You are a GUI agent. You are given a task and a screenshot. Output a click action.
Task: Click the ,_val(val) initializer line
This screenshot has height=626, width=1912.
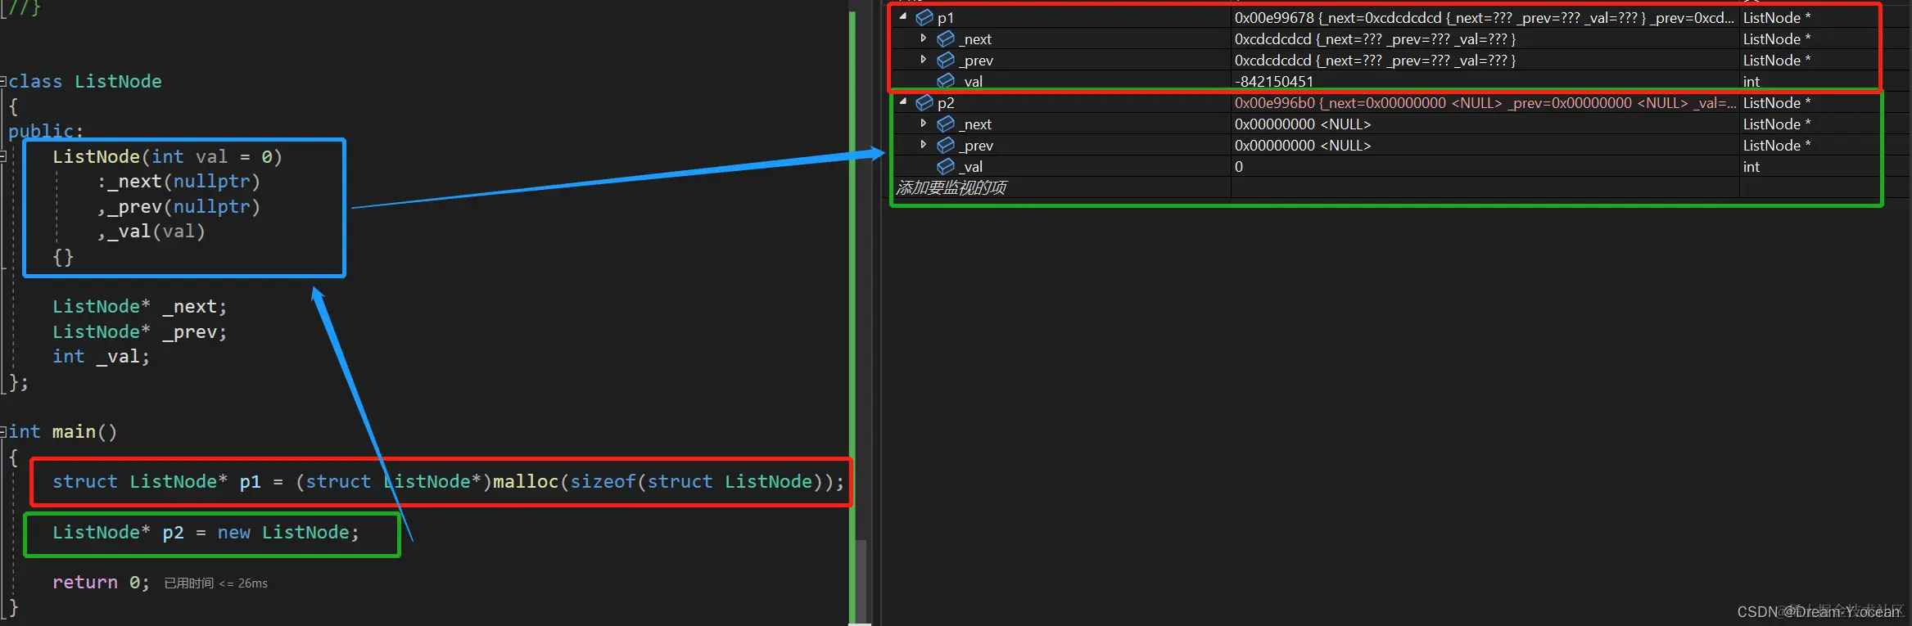click(151, 231)
